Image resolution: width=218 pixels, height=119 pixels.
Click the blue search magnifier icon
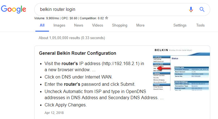pos(202,9)
